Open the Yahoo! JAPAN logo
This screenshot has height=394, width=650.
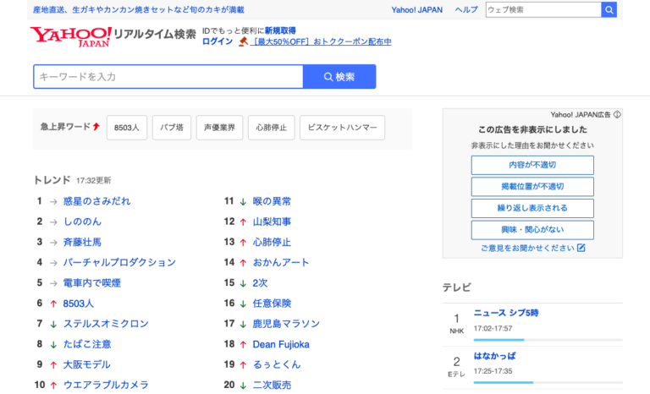[70, 36]
